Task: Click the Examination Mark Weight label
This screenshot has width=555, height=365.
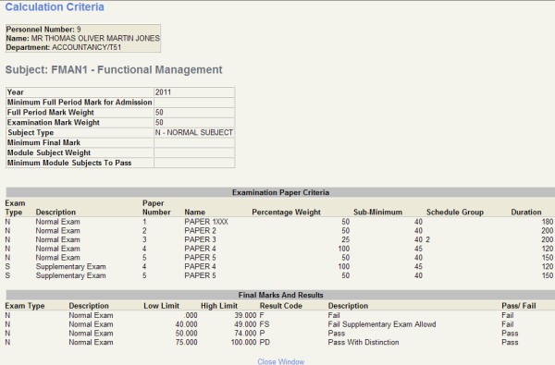Action: pyautogui.click(x=54, y=122)
